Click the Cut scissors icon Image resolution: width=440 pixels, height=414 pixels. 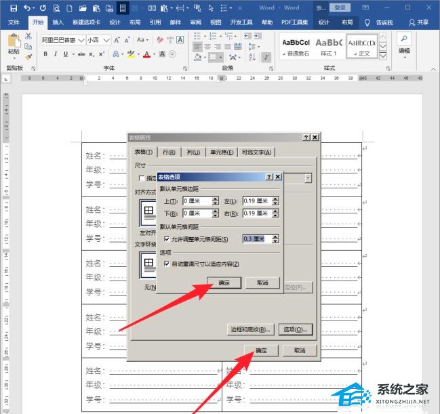click(28, 36)
